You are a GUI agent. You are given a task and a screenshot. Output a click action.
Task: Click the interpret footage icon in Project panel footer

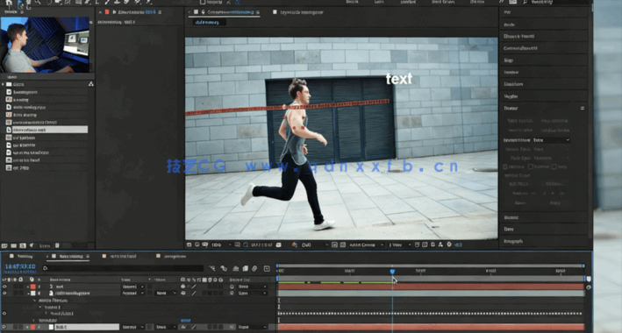(4, 245)
